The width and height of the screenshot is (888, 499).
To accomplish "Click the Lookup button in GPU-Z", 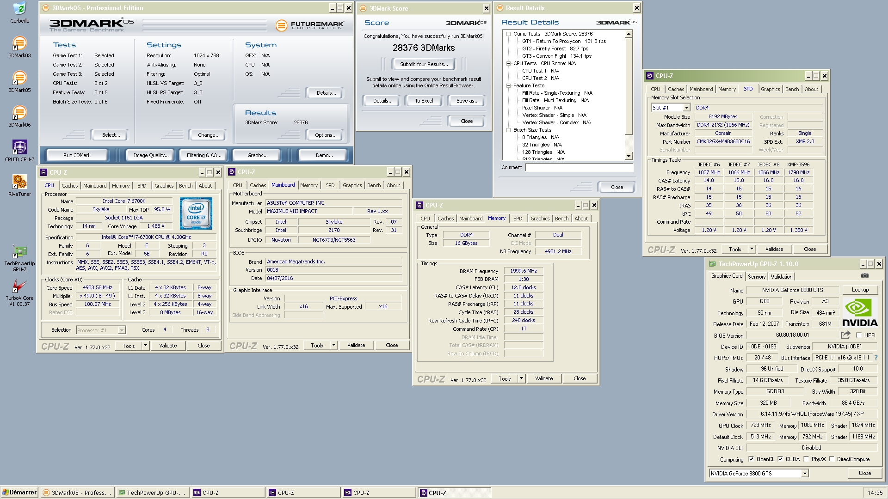I will (860, 290).
